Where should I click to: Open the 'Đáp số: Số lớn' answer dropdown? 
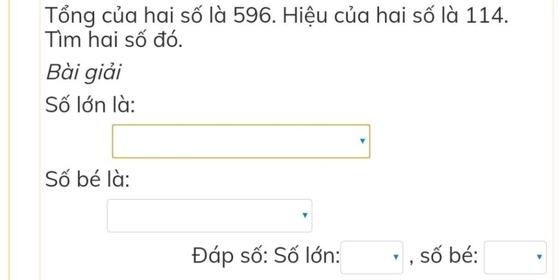click(372, 257)
